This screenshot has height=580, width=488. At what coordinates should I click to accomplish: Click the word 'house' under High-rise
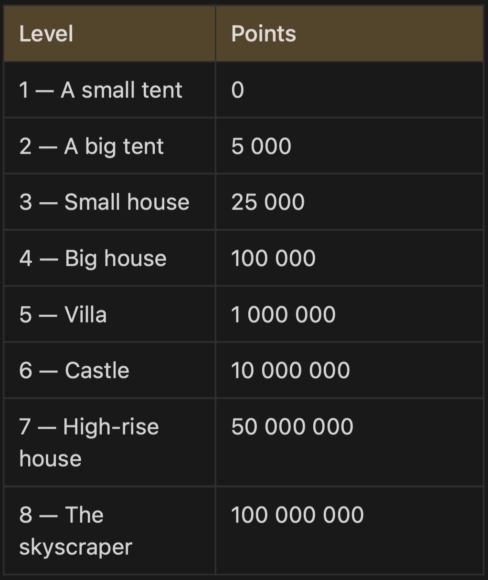(x=50, y=458)
